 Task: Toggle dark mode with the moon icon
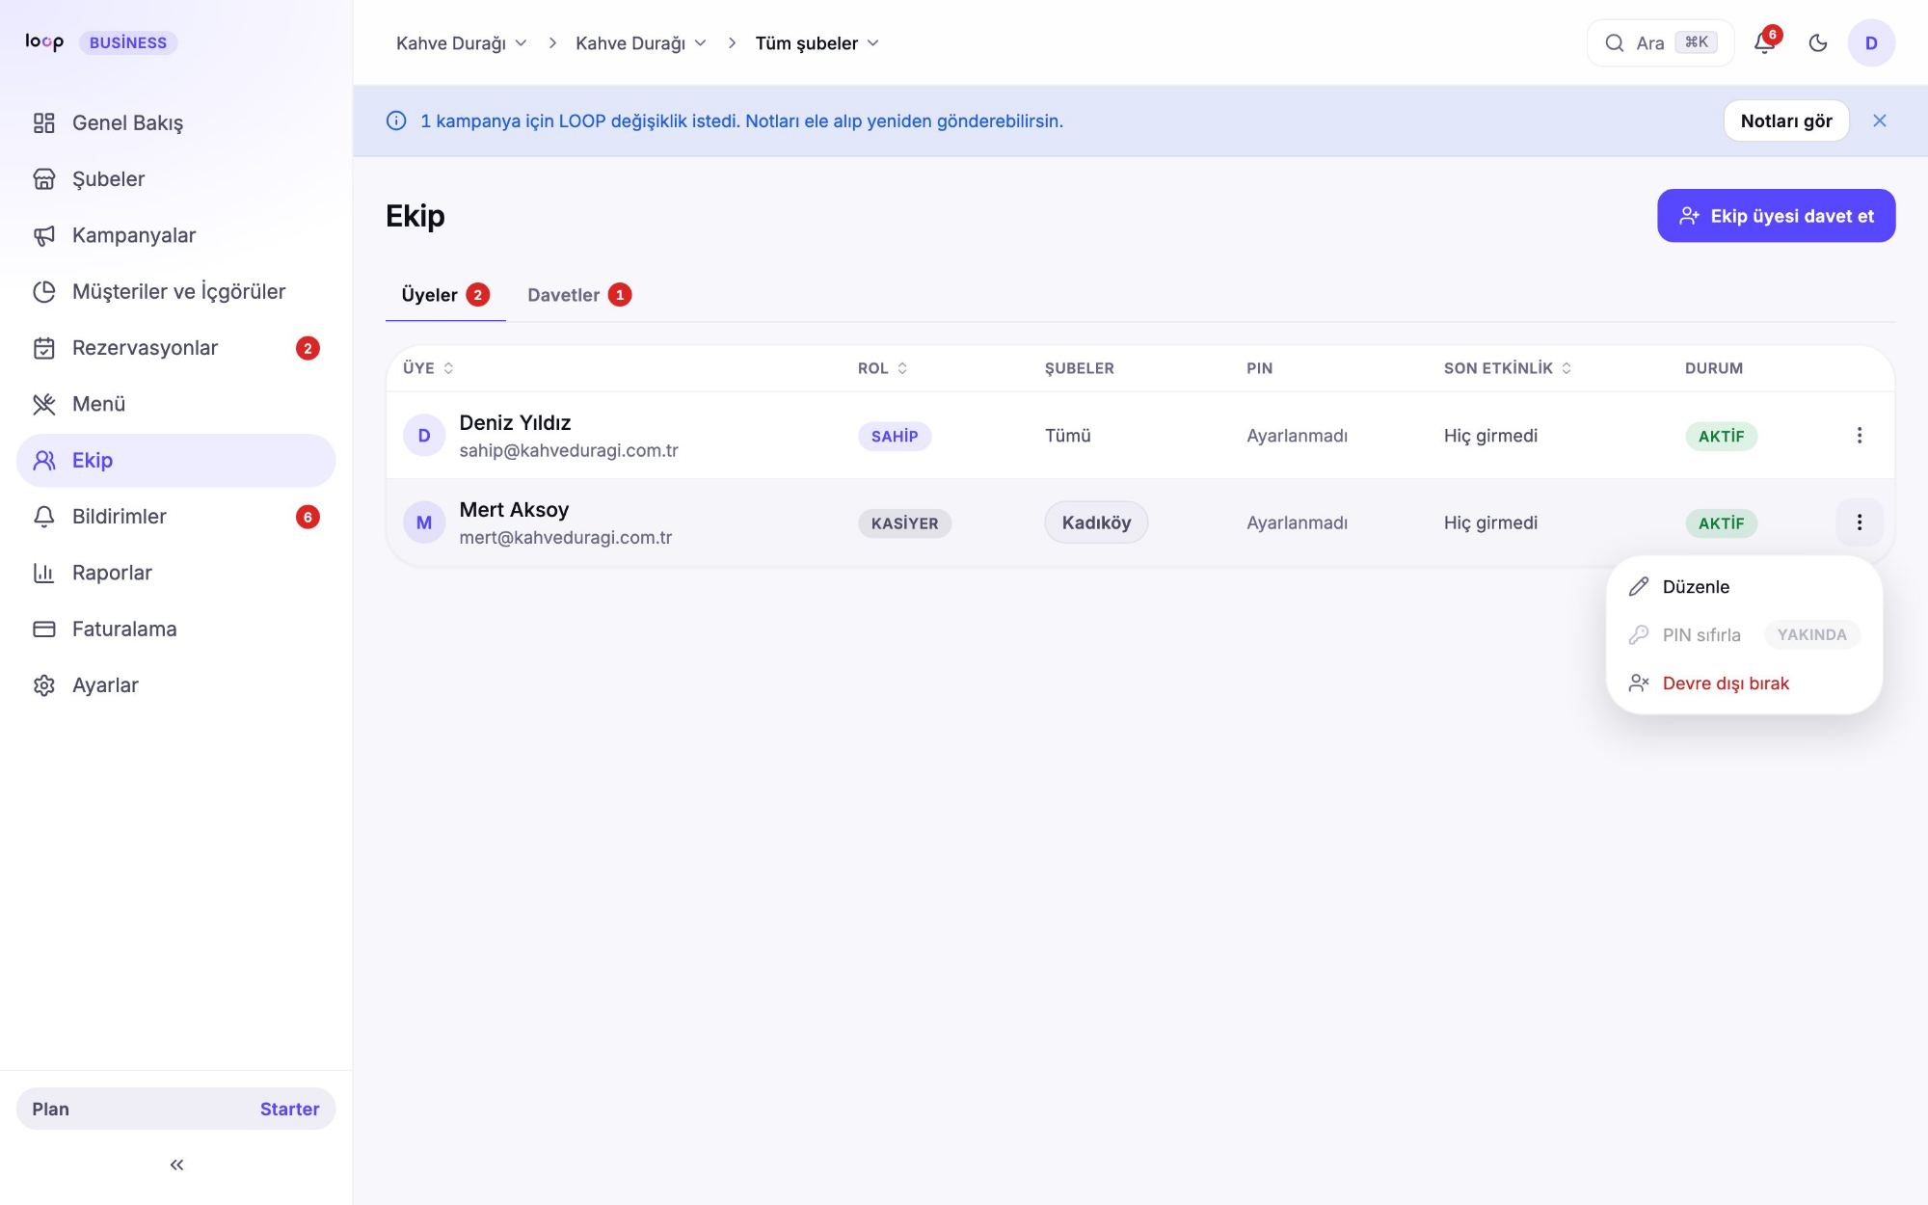point(1818,42)
